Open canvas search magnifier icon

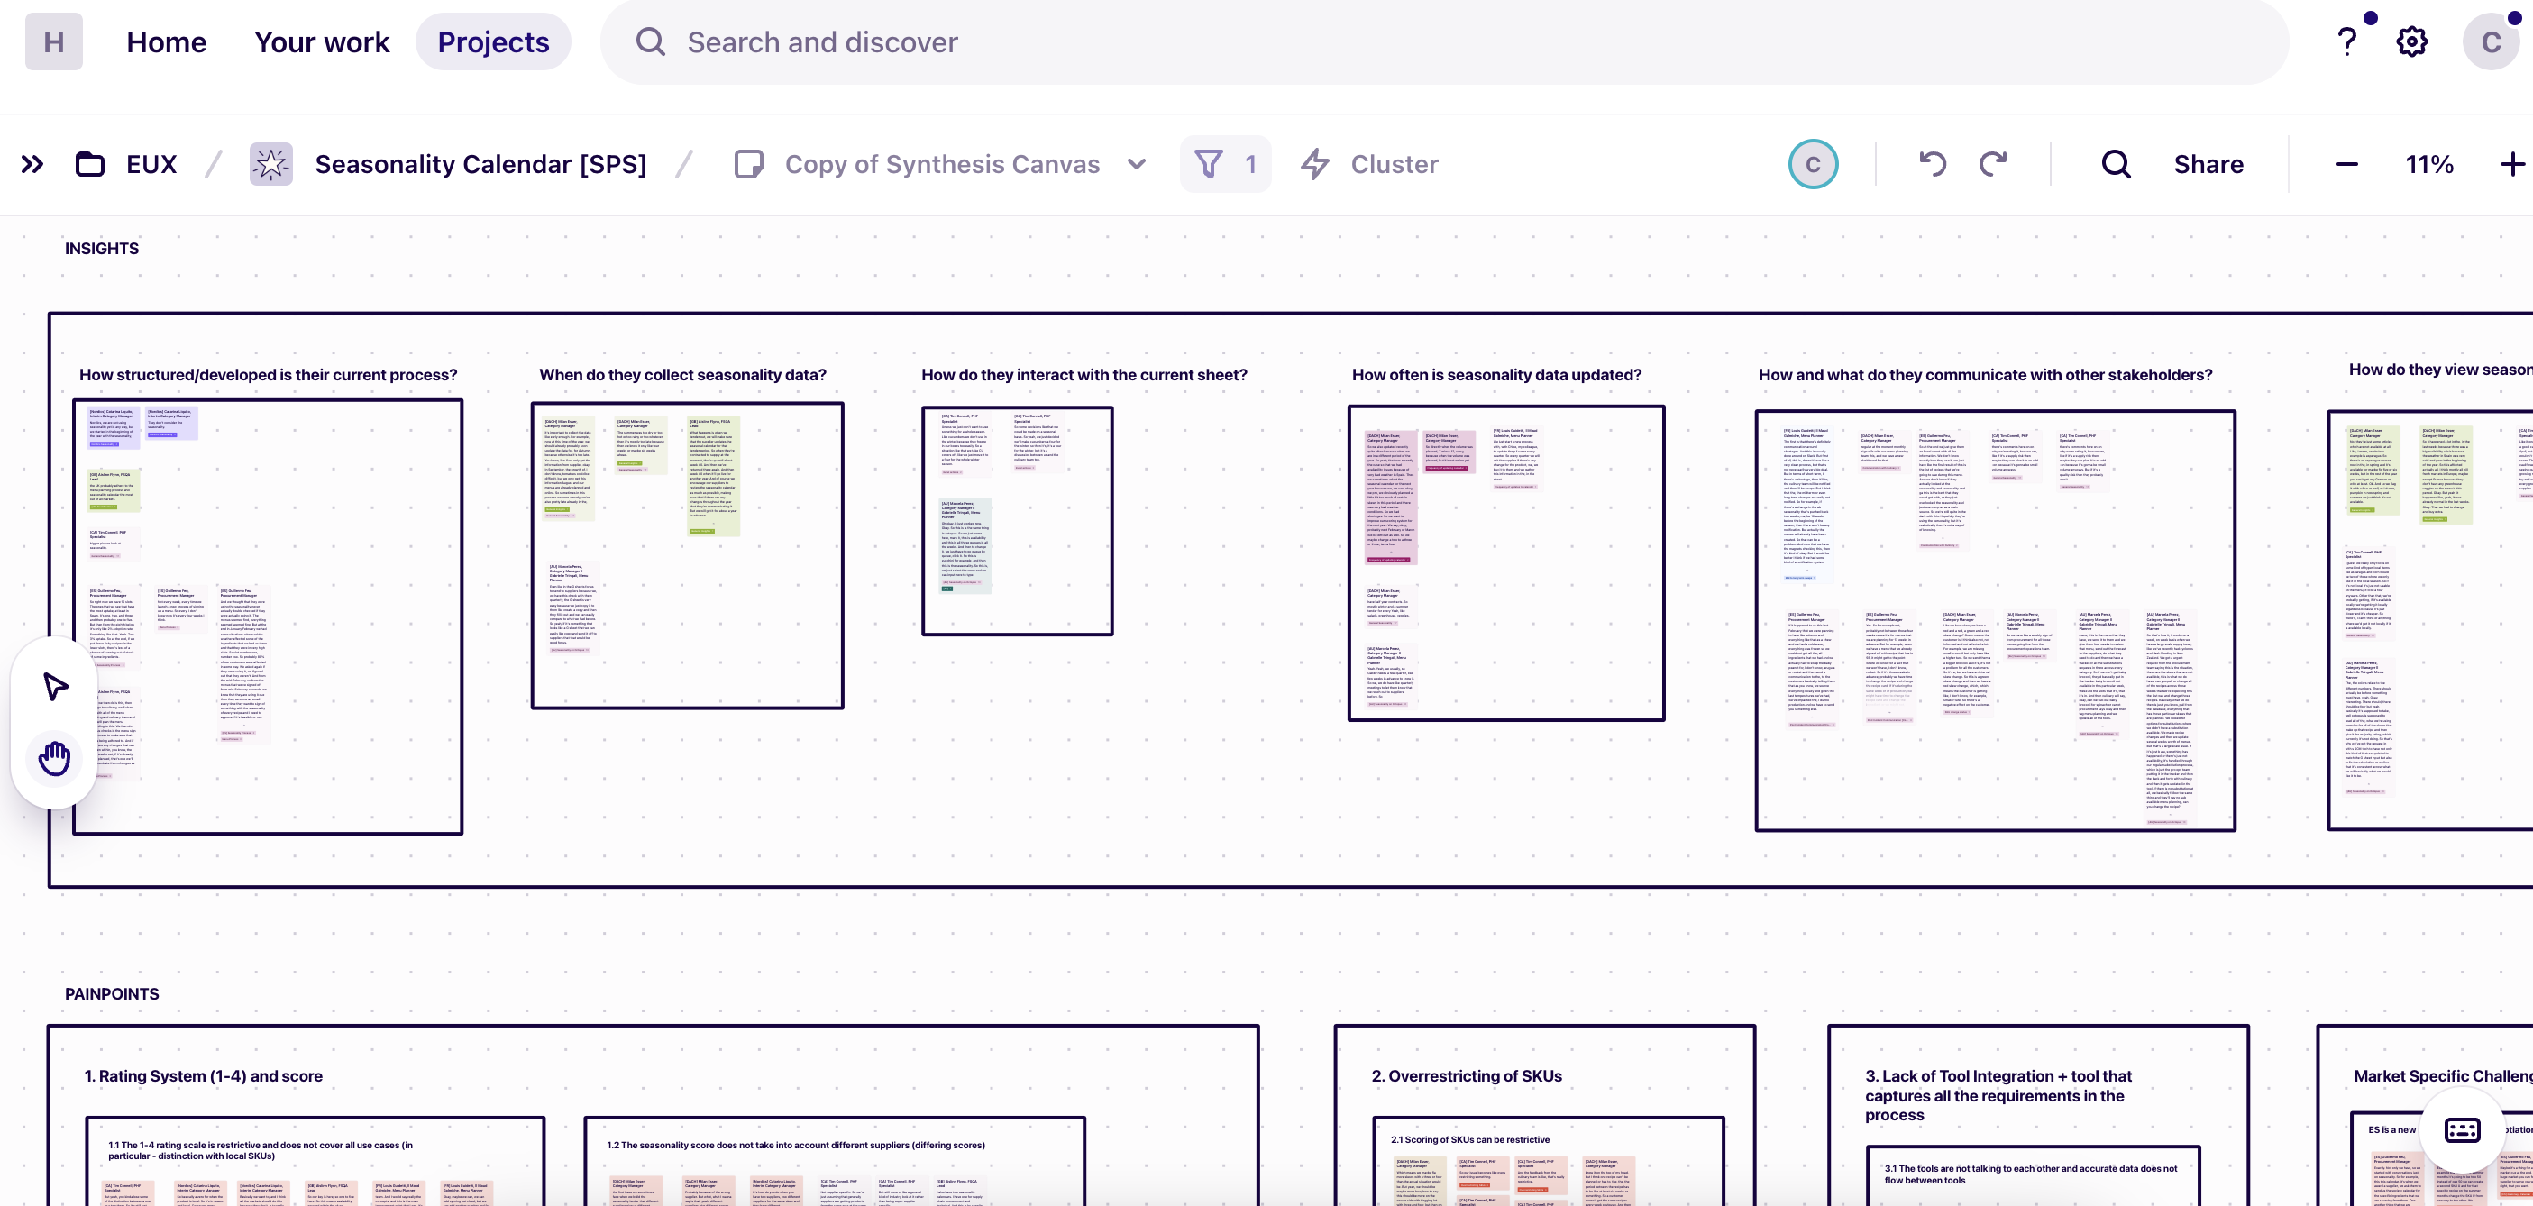click(x=2116, y=164)
